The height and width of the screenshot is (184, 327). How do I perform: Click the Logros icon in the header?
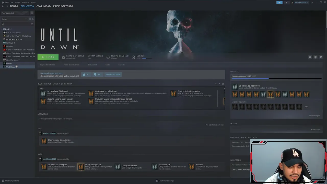coord(134,57)
